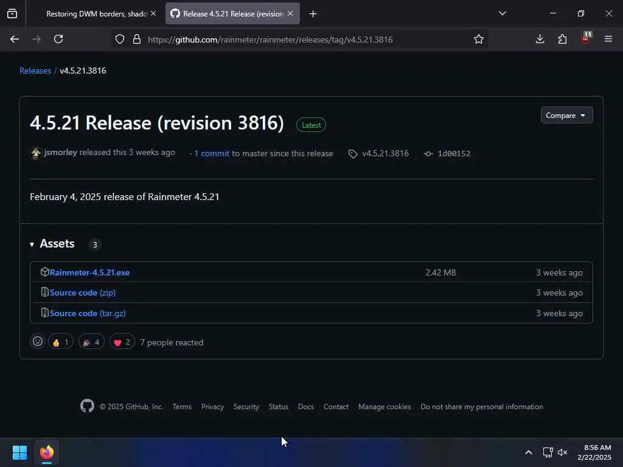Open the Terms footer link
The image size is (623, 467).
182,407
